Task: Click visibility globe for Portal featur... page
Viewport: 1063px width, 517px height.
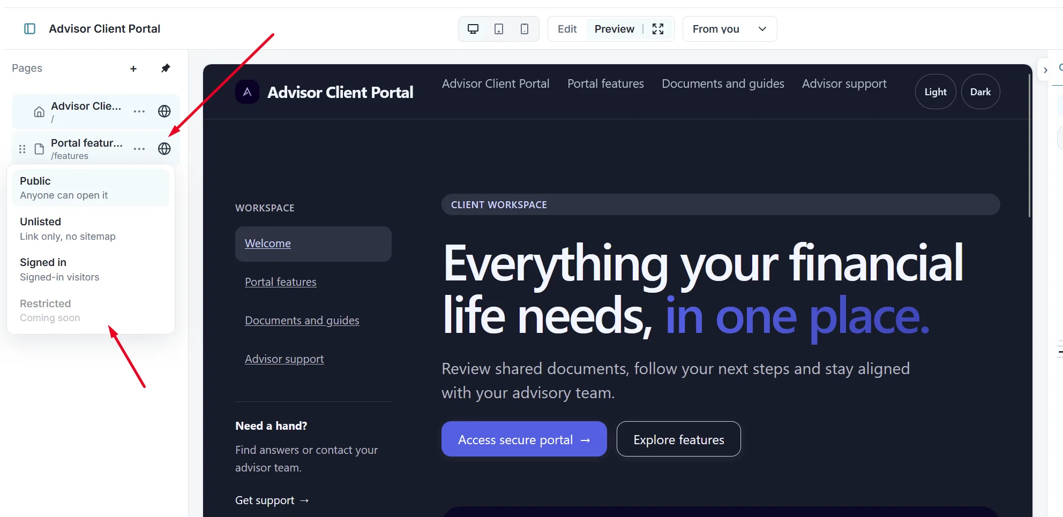Action: [164, 149]
